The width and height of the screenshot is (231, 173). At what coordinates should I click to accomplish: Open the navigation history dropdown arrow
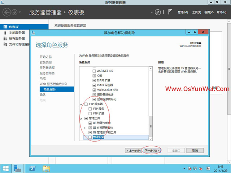(20, 12)
